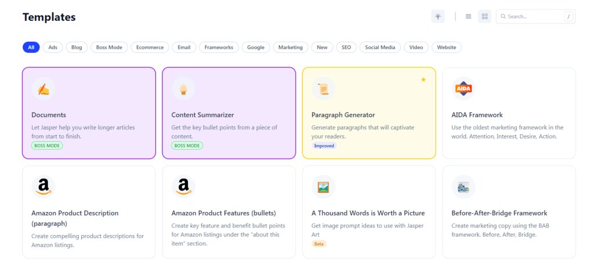Image resolution: width=594 pixels, height=263 pixels.
Task: Switch to grid view layout
Action: tap(484, 16)
